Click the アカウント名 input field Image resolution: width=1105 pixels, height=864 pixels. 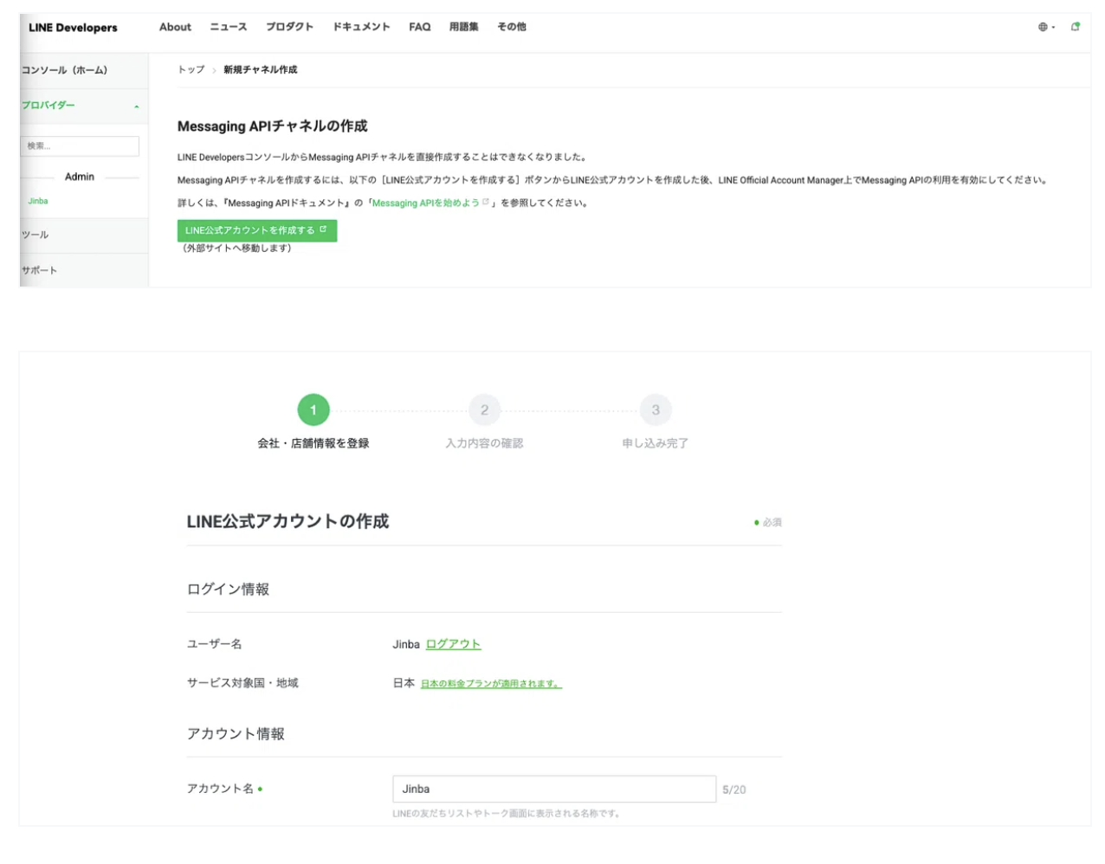(x=554, y=789)
